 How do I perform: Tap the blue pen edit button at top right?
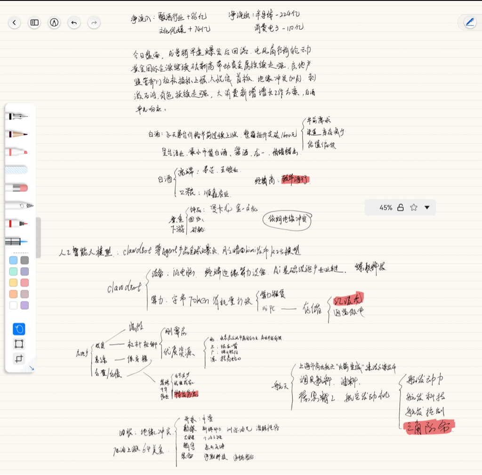[x=470, y=22]
